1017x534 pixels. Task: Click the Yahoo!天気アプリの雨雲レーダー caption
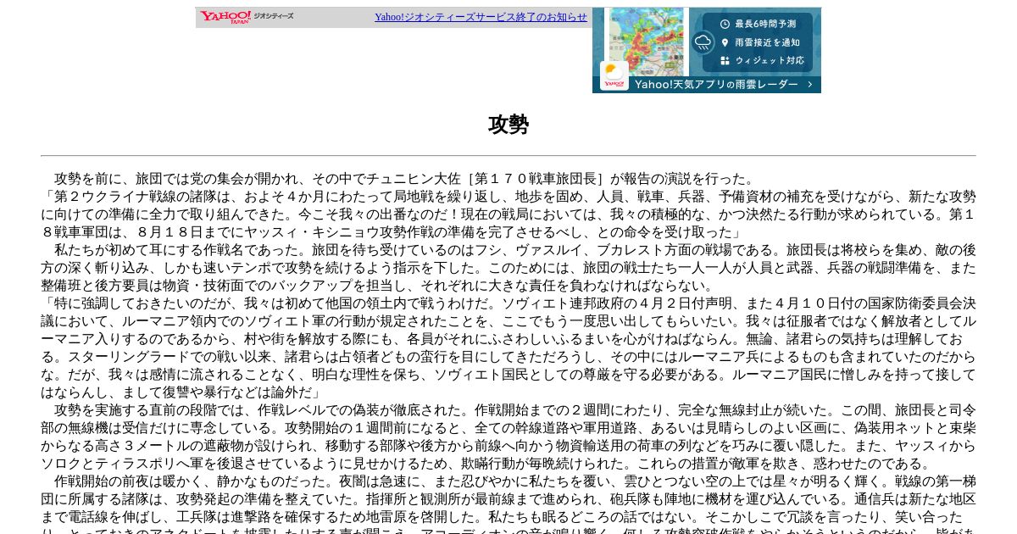point(717,84)
